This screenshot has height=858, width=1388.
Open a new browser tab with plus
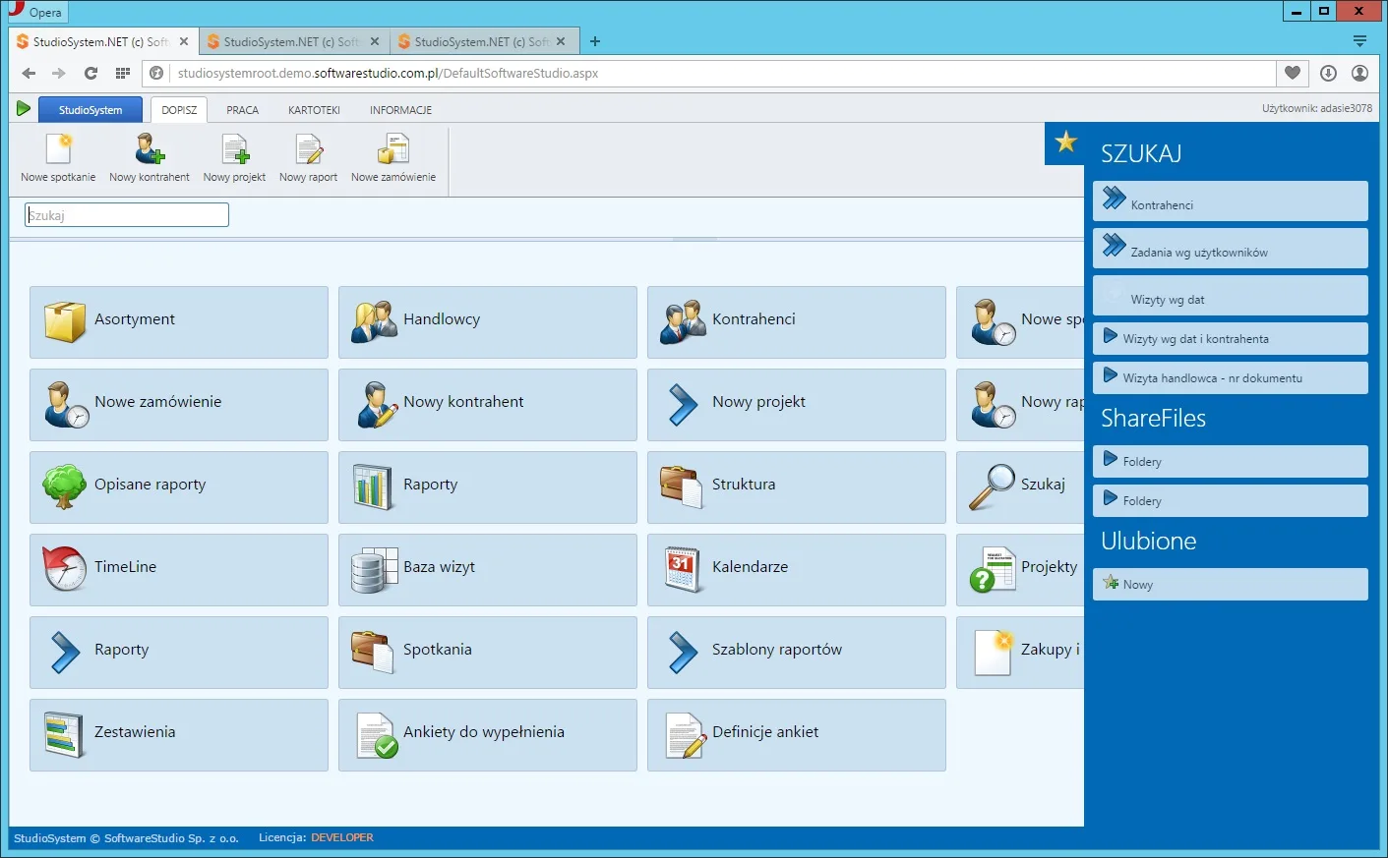595,41
